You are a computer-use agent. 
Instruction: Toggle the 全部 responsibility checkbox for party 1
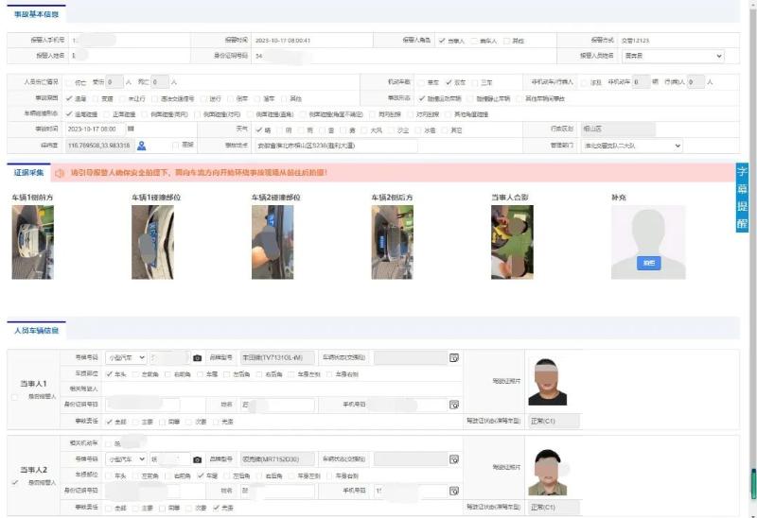(x=109, y=421)
